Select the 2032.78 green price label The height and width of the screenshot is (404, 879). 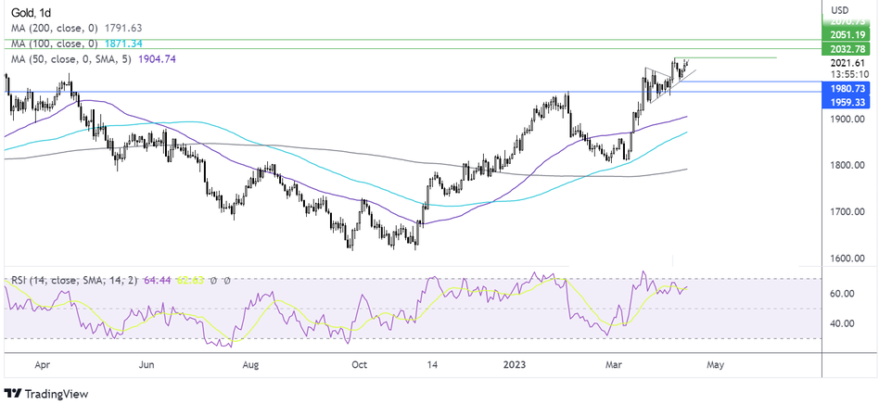coord(848,48)
